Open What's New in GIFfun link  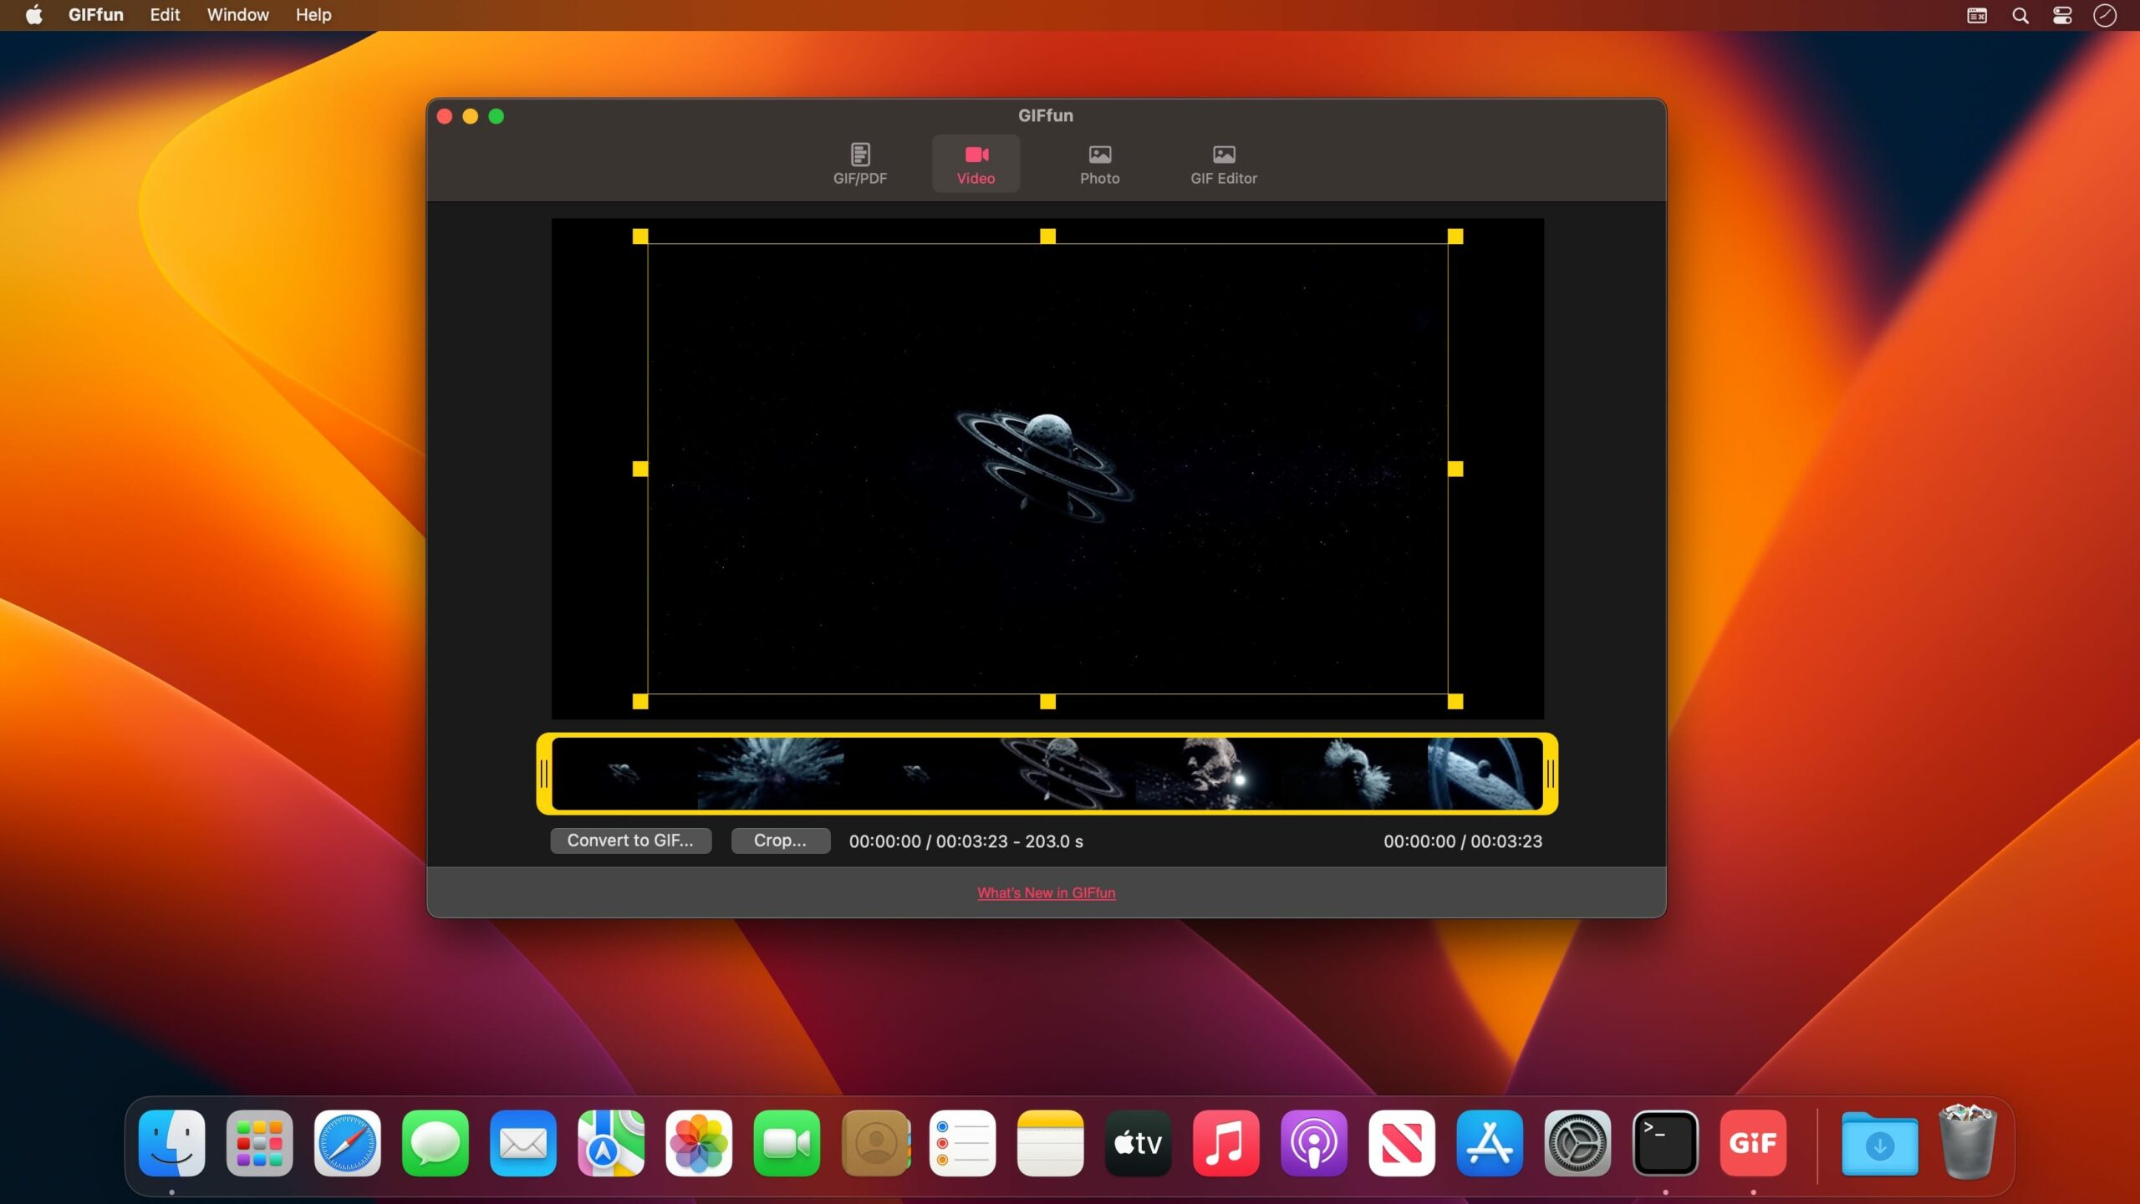point(1046,892)
